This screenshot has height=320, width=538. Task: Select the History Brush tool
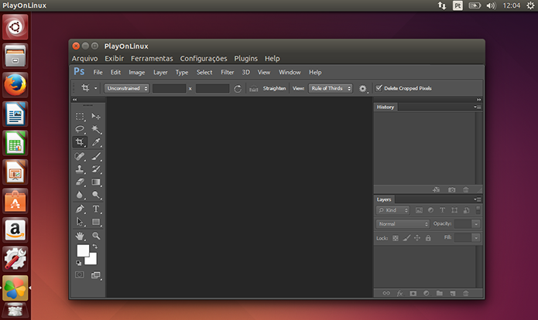pyautogui.click(x=96, y=169)
